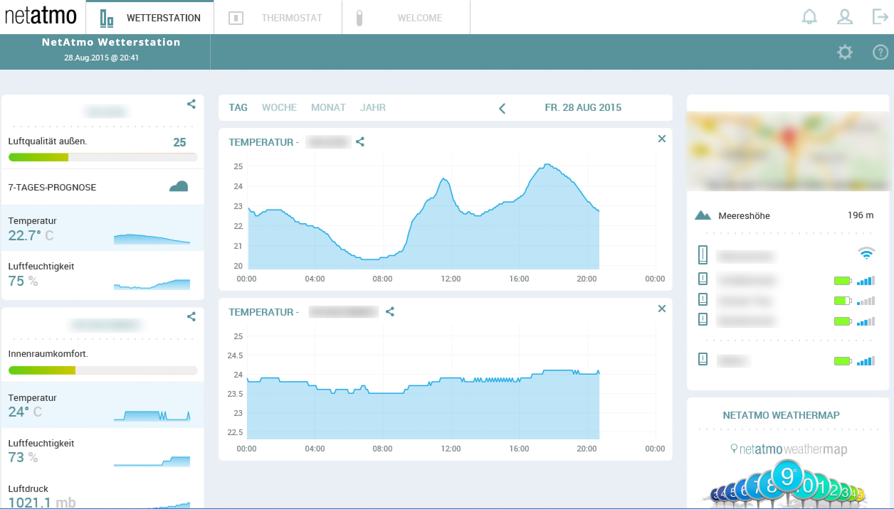Open the notifications bell icon
The width and height of the screenshot is (894, 509).
pos(809,17)
